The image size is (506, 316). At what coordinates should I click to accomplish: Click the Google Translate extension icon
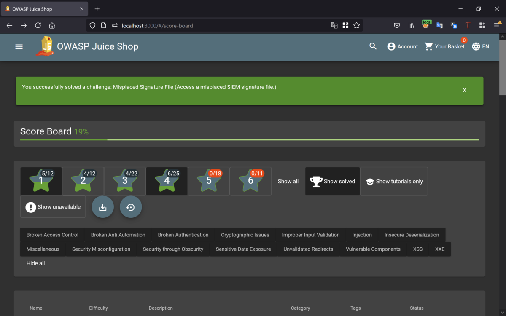[x=439, y=26]
